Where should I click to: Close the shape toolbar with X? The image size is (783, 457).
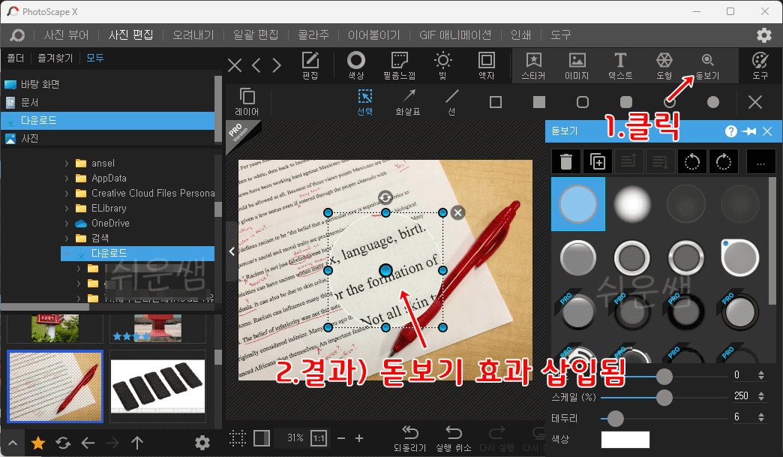pyautogui.click(x=755, y=102)
